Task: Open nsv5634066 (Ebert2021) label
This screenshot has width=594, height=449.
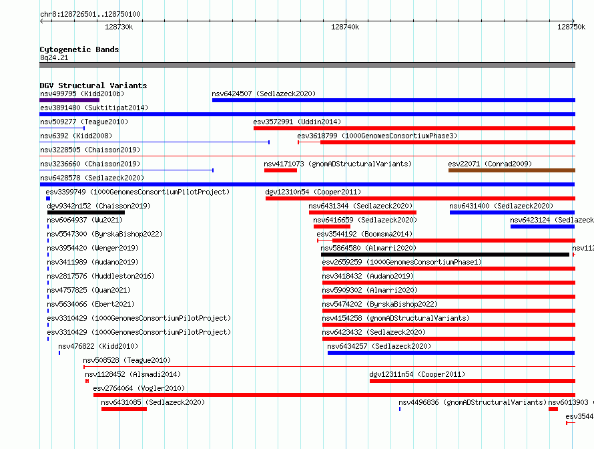Action: 91,304
